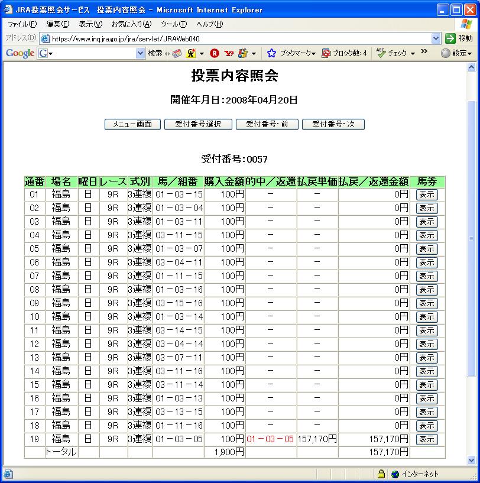Open the address bar dropdown

[x=436, y=38]
